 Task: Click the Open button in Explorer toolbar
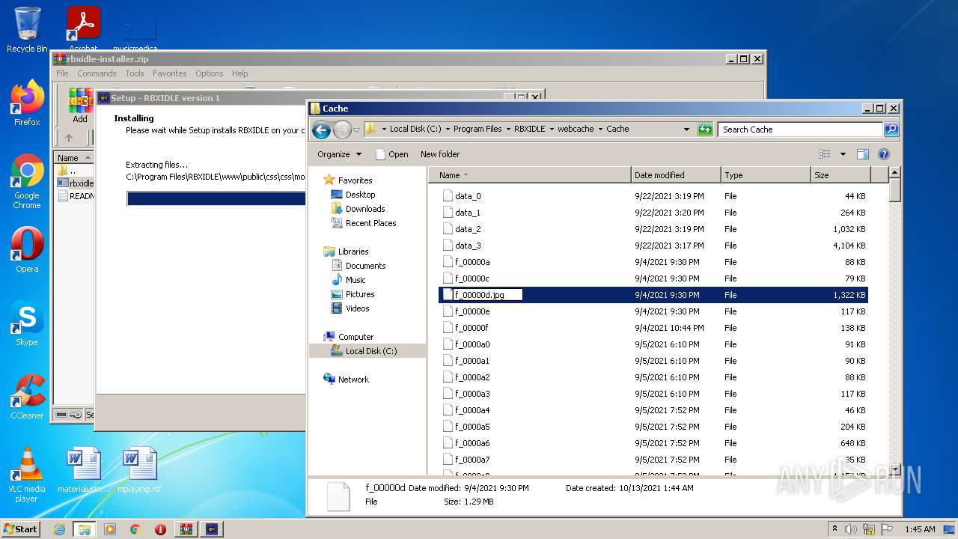[x=391, y=154]
